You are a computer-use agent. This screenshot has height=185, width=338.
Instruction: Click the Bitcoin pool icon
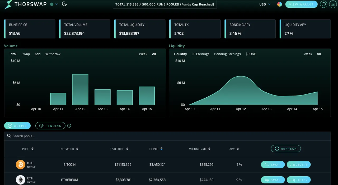20,165
